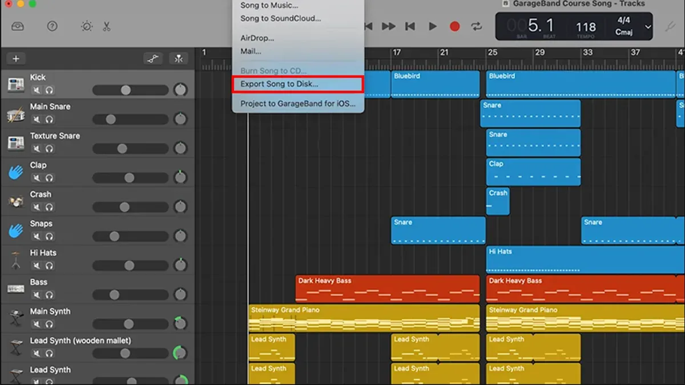The height and width of the screenshot is (385, 685).
Task: Select the Main Snare track icon
Action: (15, 114)
